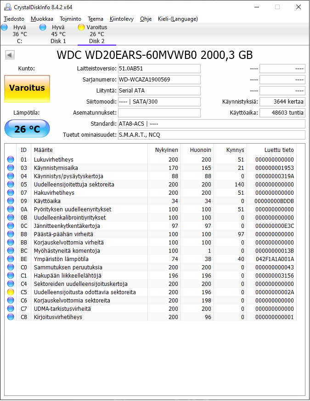The image size is (310, 401).
Task: Click the Laitteistoversio field 51.0AB51
Action: coord(159,69)
